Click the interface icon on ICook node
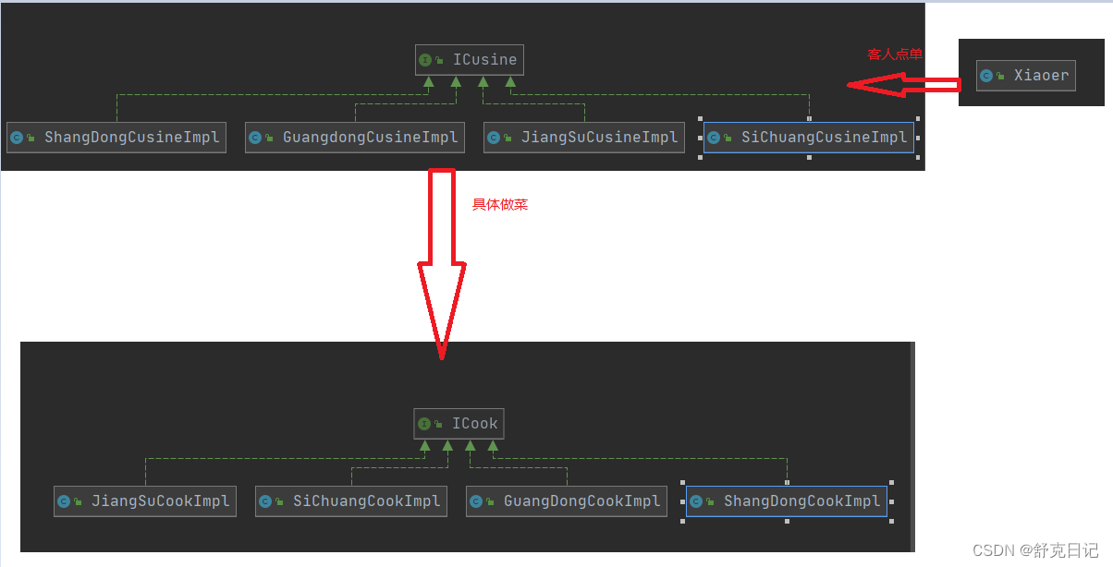 coord(423,424)
